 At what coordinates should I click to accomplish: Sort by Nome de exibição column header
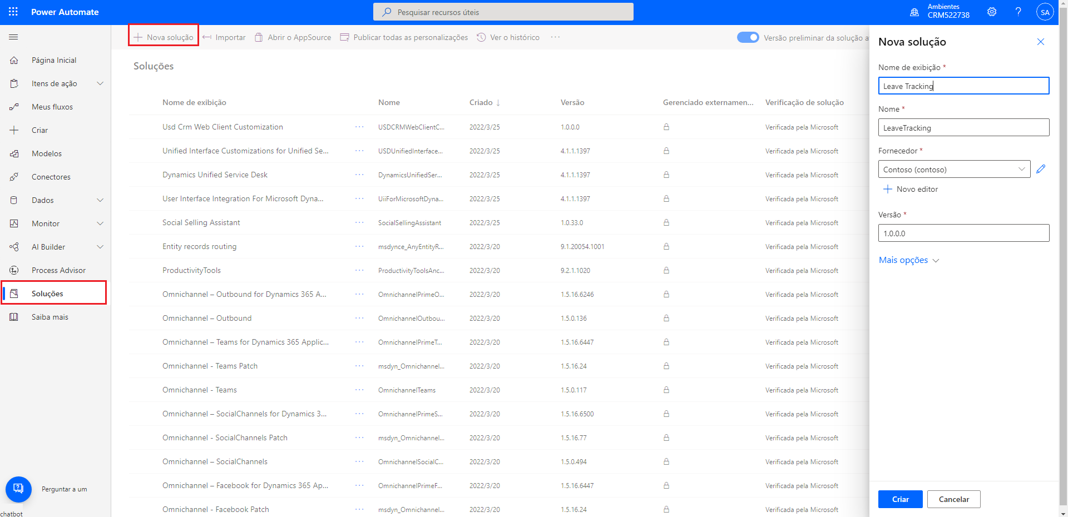(194, 102)
